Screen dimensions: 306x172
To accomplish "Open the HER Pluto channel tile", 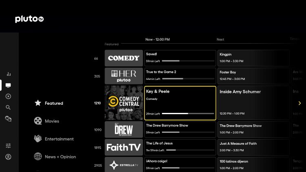I will (x=124, y=76).
